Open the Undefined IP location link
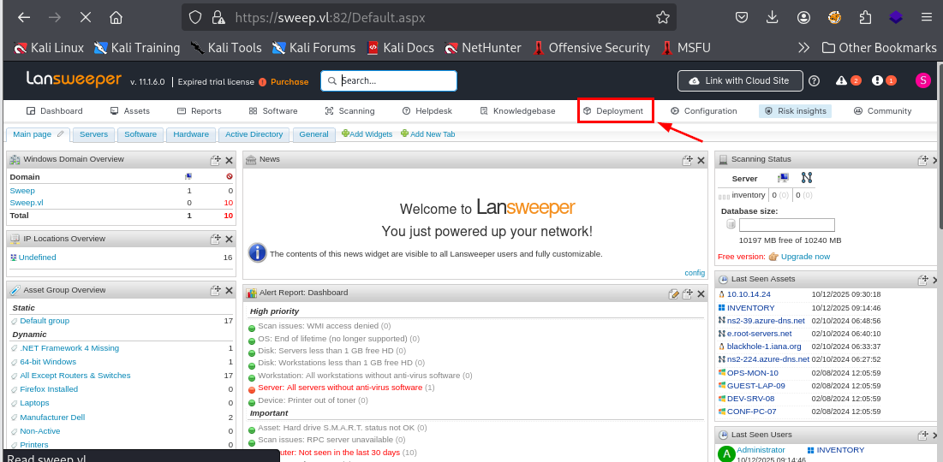The image size is (943, 462). [38, 258]
